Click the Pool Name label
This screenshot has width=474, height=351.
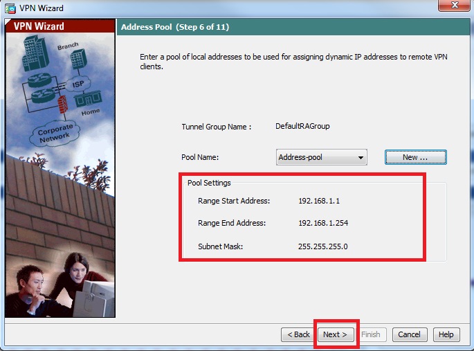click(x=200, y=157)
